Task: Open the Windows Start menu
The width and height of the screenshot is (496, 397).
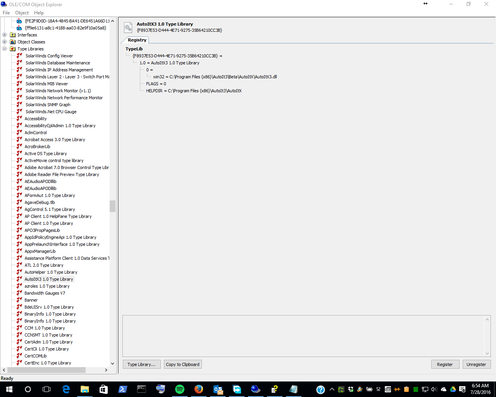Action: pos(9,389)
